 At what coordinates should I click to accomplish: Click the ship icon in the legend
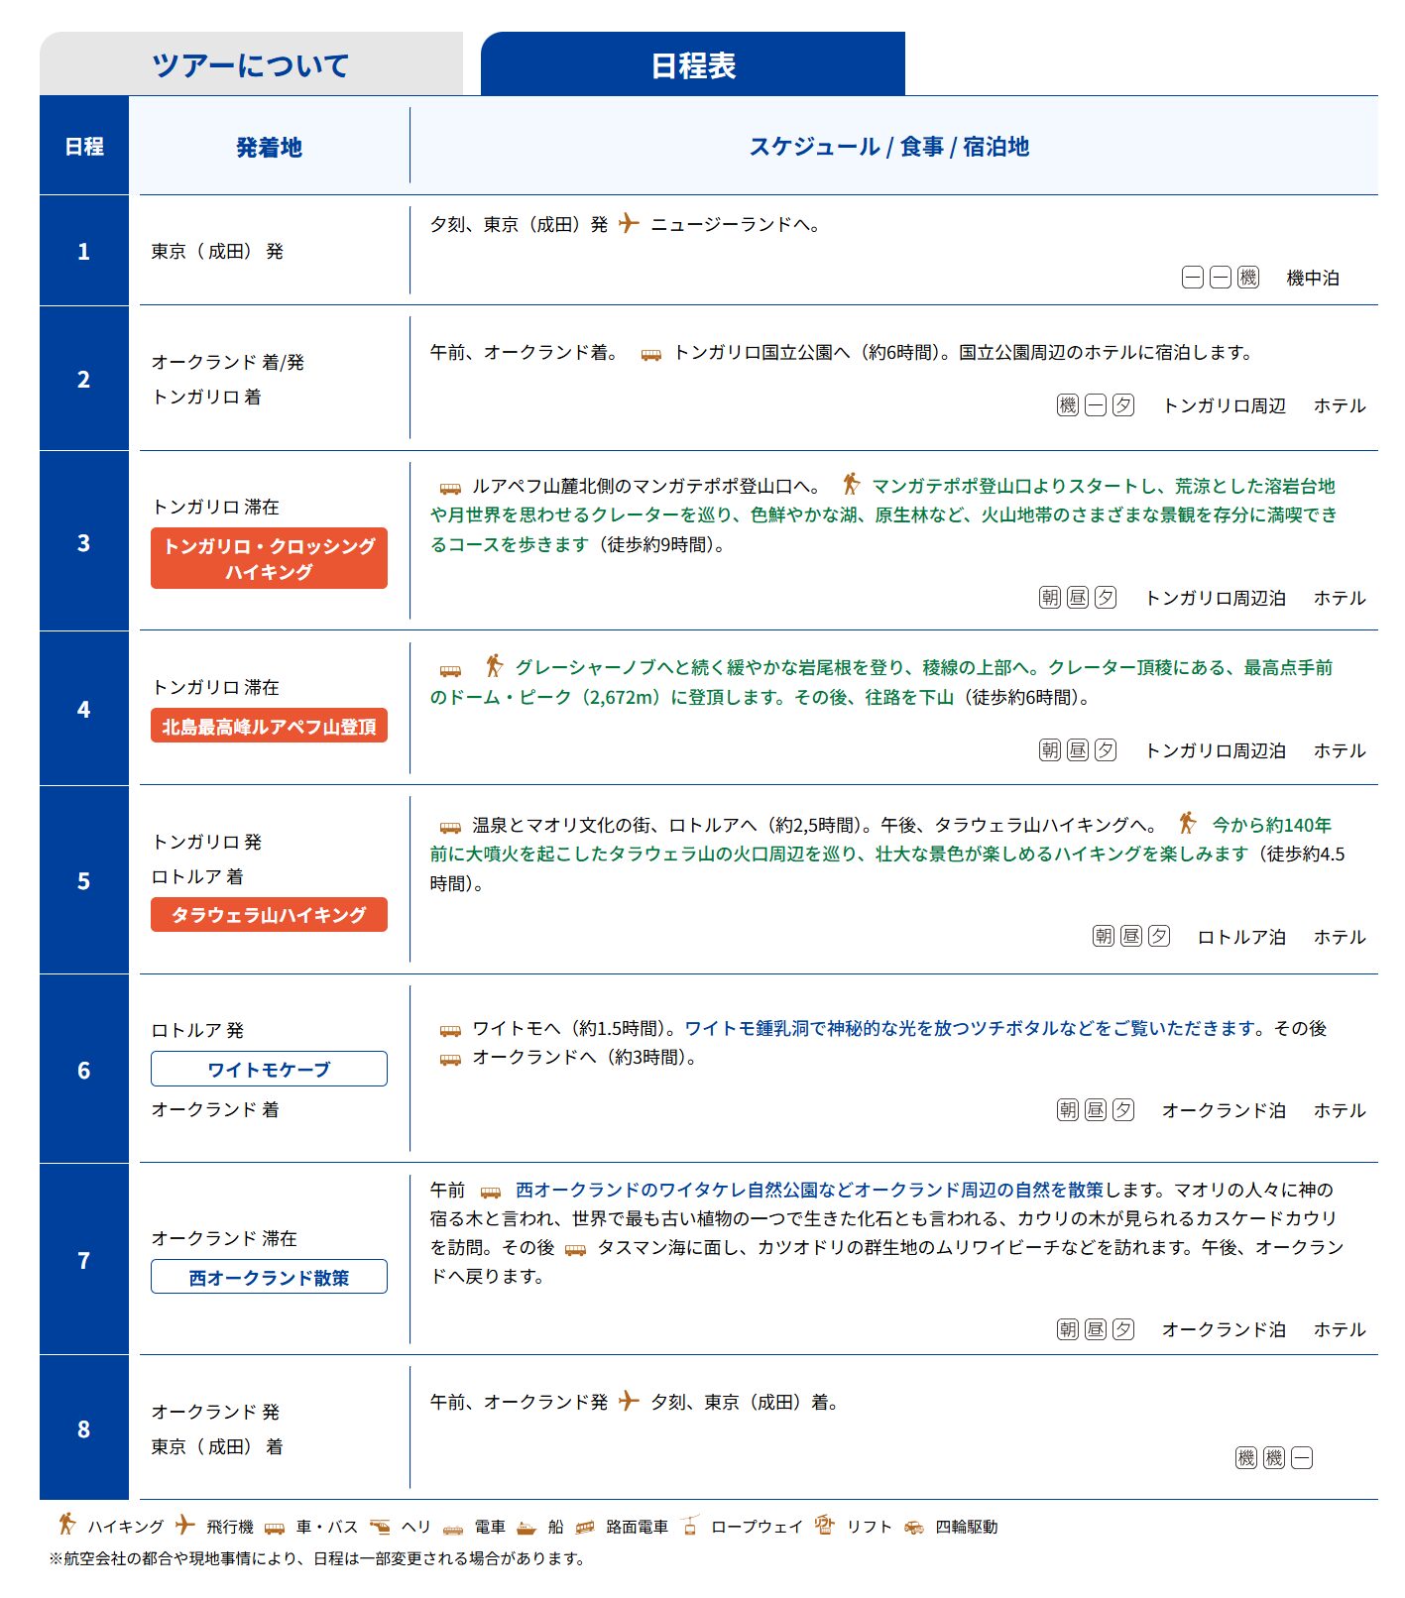click(527, 1527)
